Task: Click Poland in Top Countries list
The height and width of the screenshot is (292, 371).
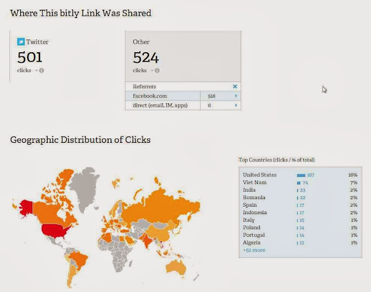Action: (252, 228)
